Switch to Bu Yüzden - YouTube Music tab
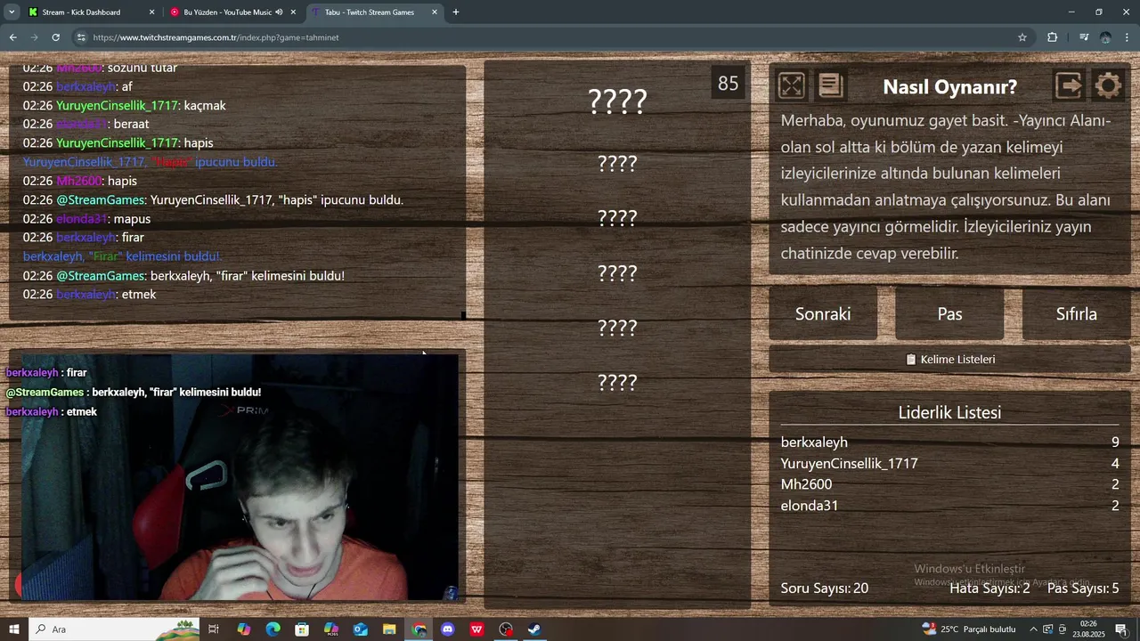This screenshot has width=1140, height=641. click(233, 12)
